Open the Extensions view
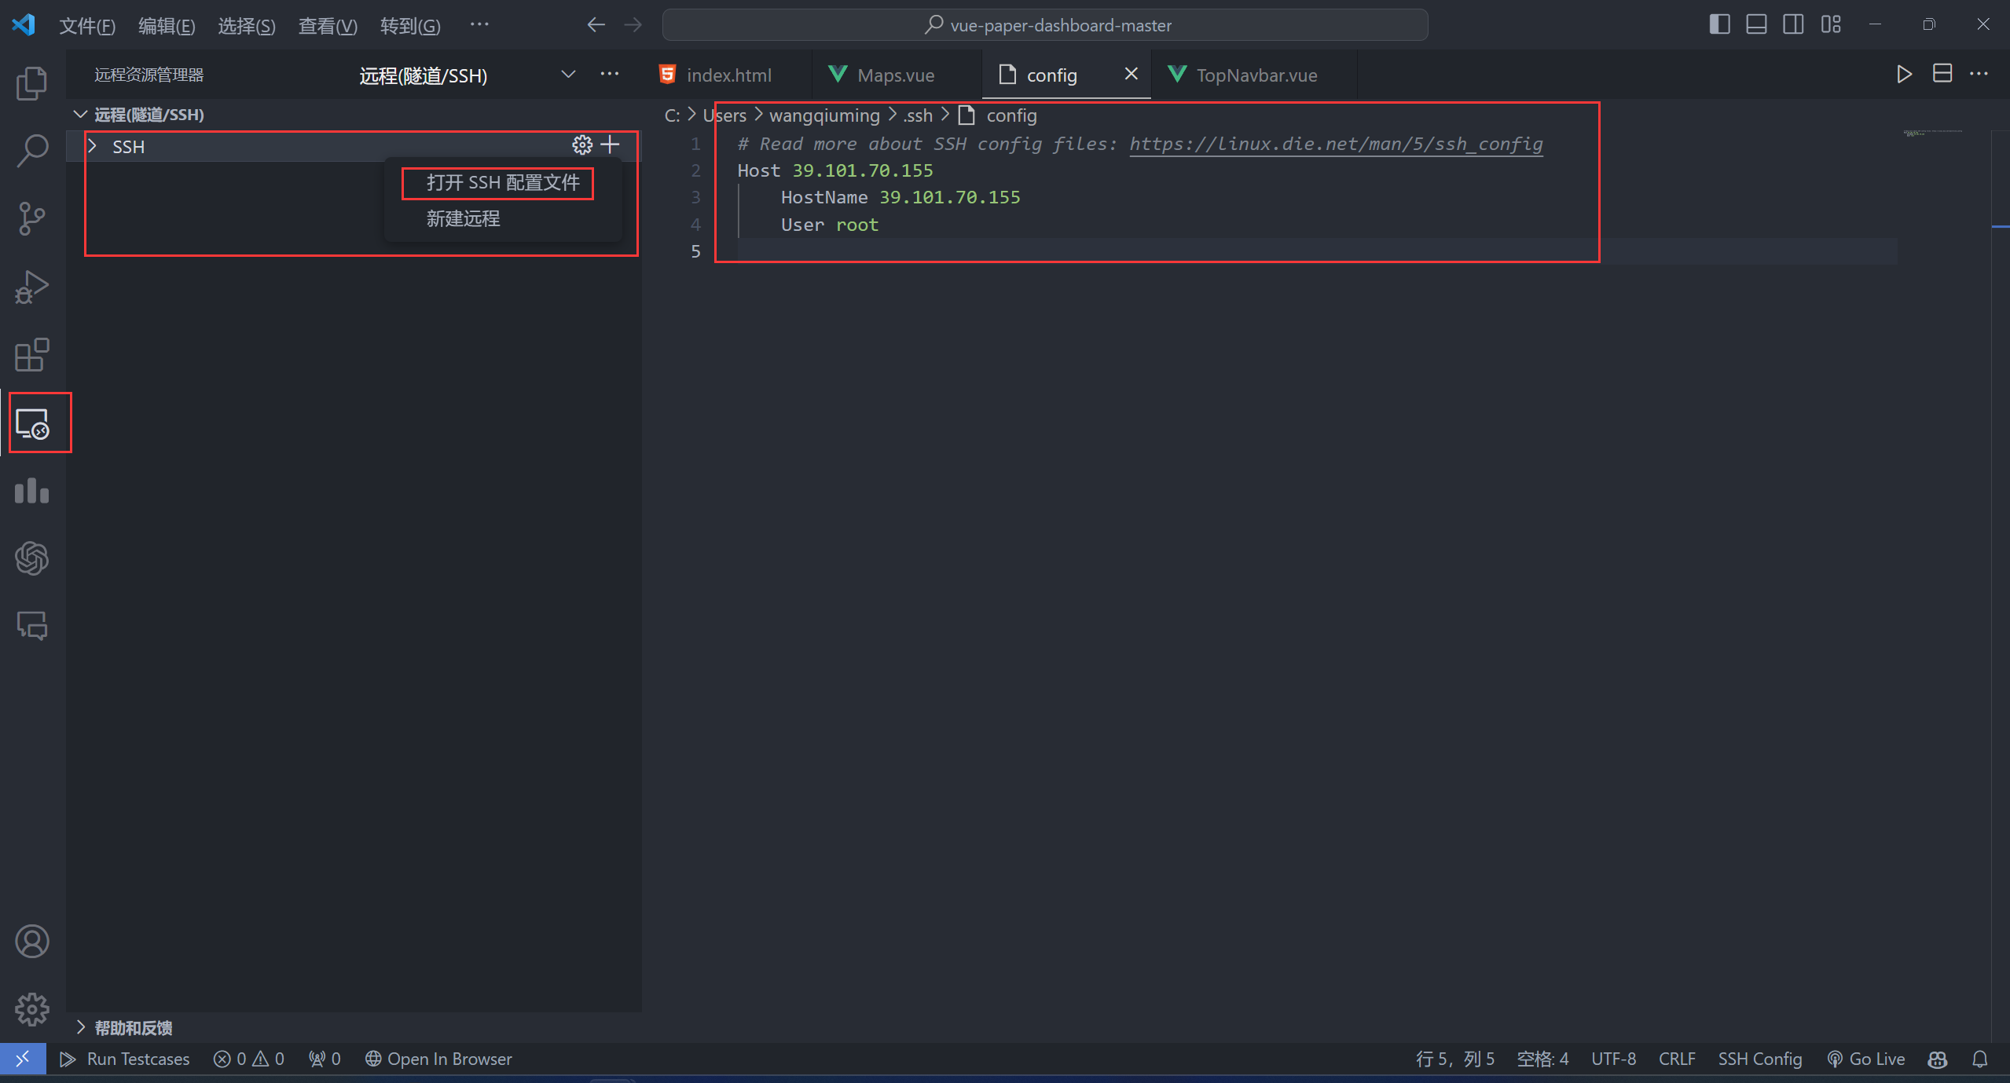Viewport: 2010px width, 1083px height. pyautogui.click(x=31, y=355)
